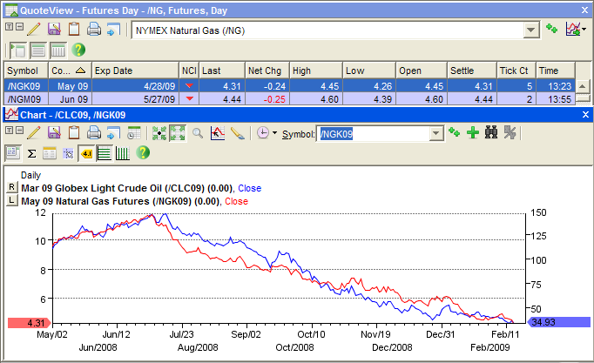Click the quote table scroll up arrow
Screen dimensions: 594x363
[583, 86]
